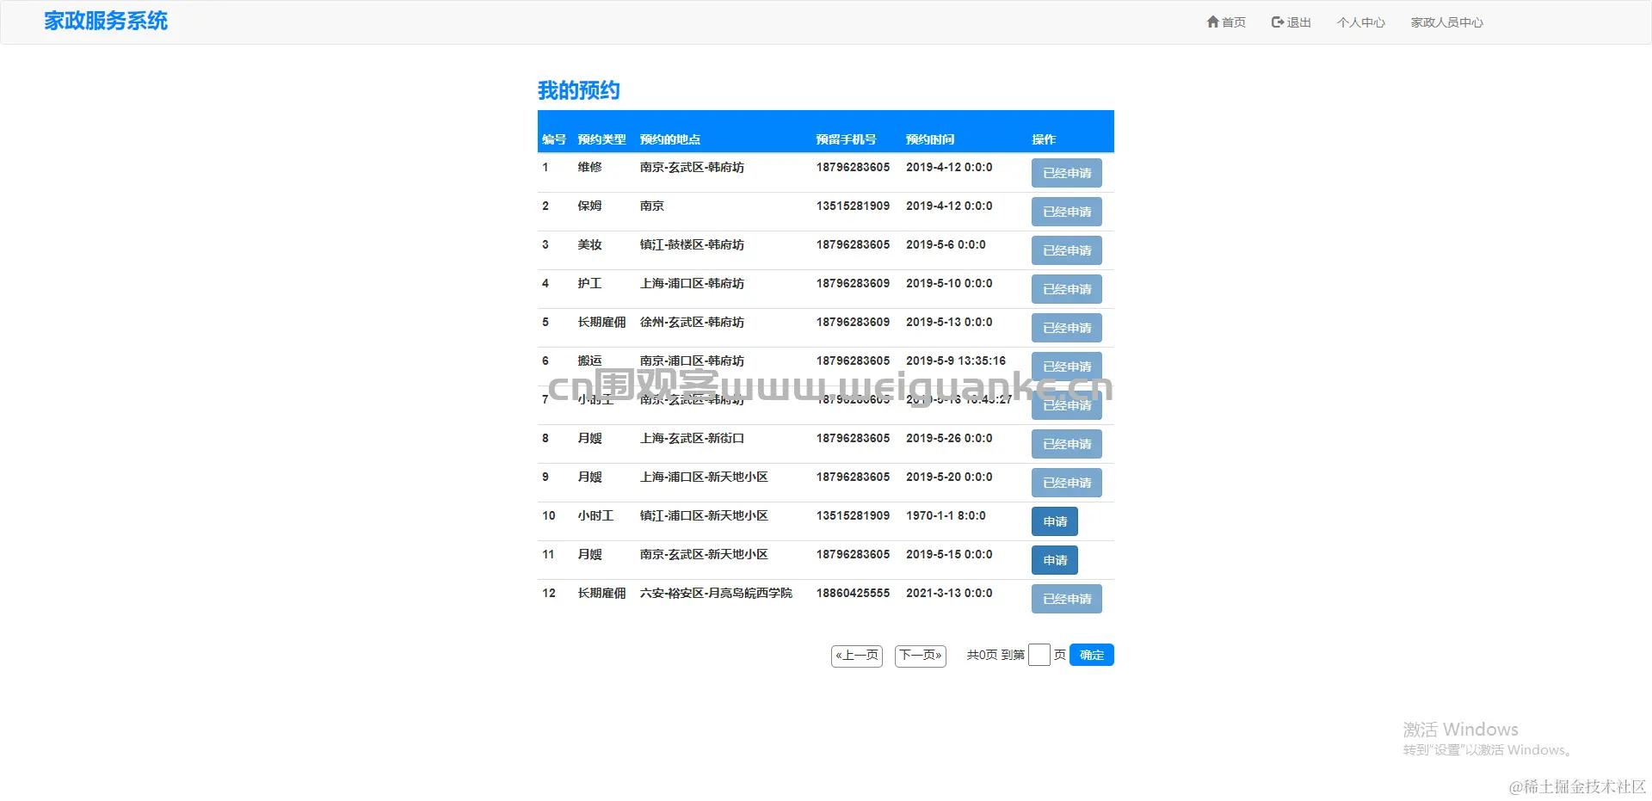
Task: Go to next page with 下一页»
Action: [x=921, y=656]
